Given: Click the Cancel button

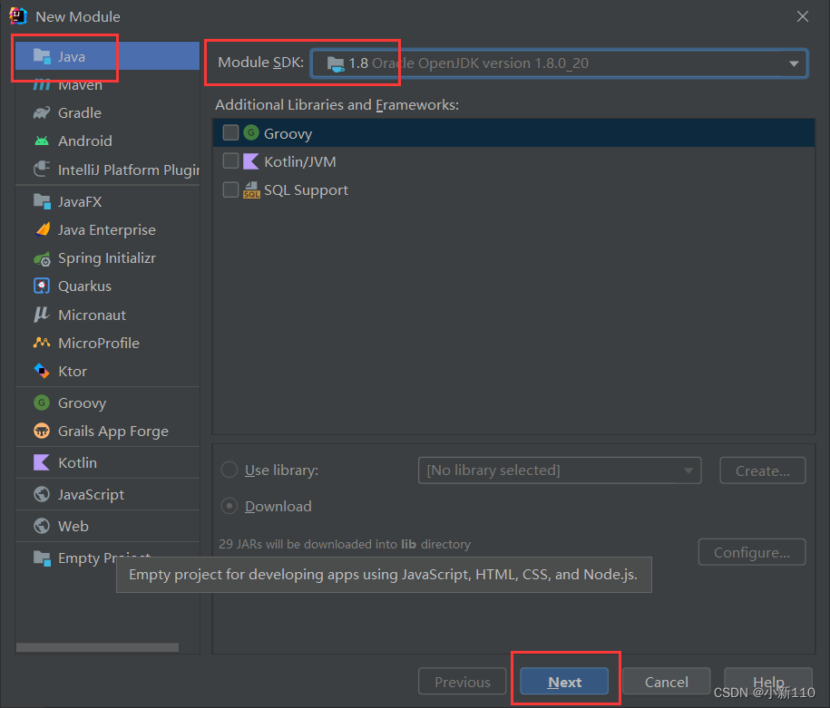Looking at the screenshot, I should (x=667, y=682).
